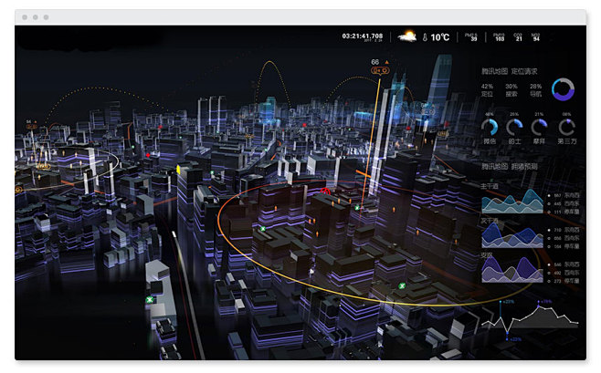Click the 主干道 teal area chart
The image size is (601, 373).
512,202
